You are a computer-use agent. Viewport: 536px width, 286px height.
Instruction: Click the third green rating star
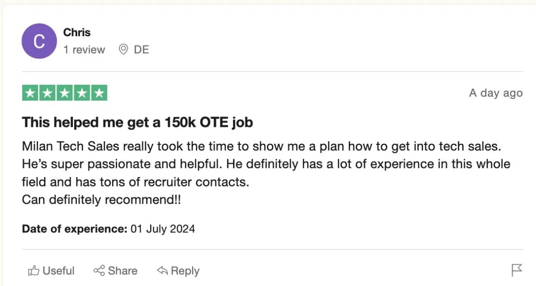64,93
